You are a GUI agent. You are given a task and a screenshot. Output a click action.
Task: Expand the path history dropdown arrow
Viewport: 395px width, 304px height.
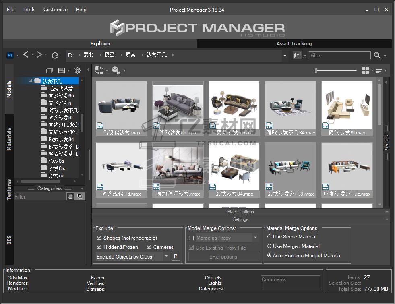pyautogui.click(x=285, y=55)
